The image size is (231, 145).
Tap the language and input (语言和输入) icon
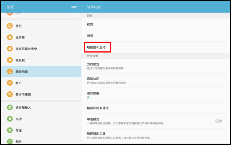[x=10, y=107]
